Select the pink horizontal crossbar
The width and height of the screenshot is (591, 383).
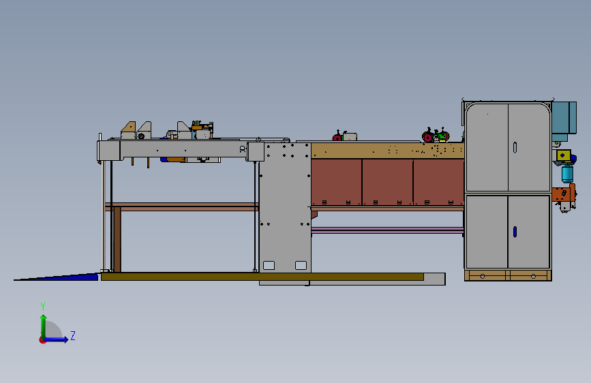[x=387, y=230]
